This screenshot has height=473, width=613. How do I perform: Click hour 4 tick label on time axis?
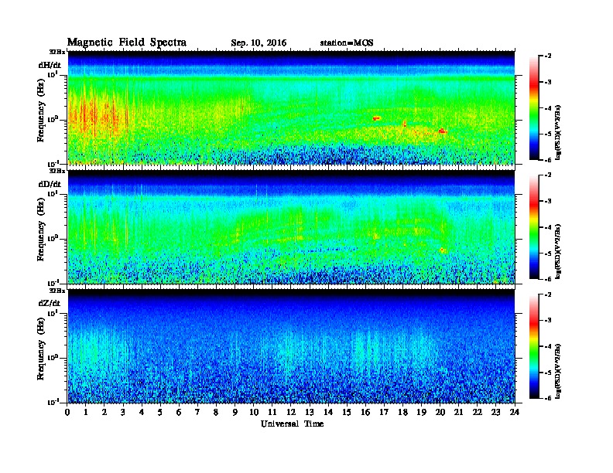click(x=142, y=413)
